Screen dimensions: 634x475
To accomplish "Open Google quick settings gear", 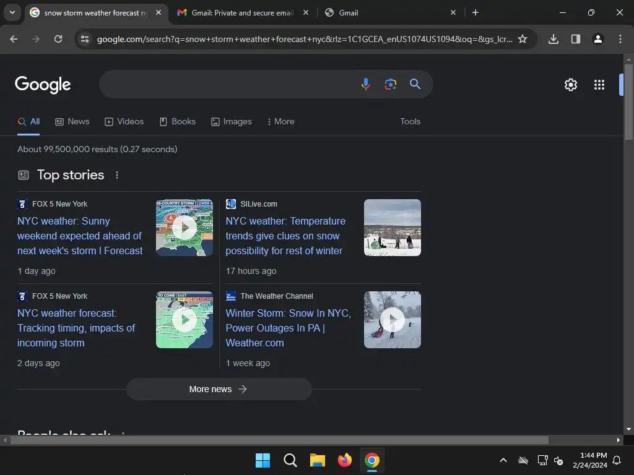I will point(570,85).
